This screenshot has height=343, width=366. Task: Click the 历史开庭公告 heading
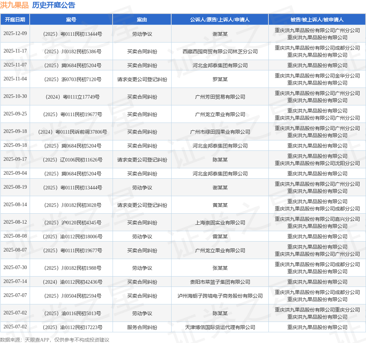[x=54, y=5]
